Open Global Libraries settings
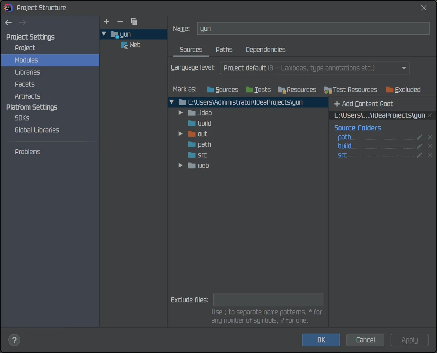This screenshot has height=353, width=437. 37,130
